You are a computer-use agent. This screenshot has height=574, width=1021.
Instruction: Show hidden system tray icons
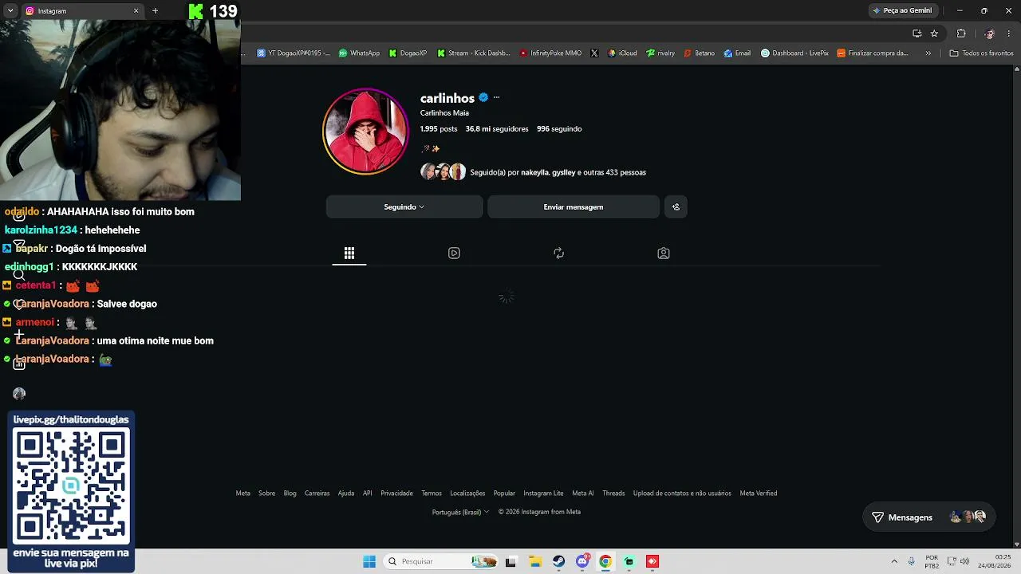(894, 561)
